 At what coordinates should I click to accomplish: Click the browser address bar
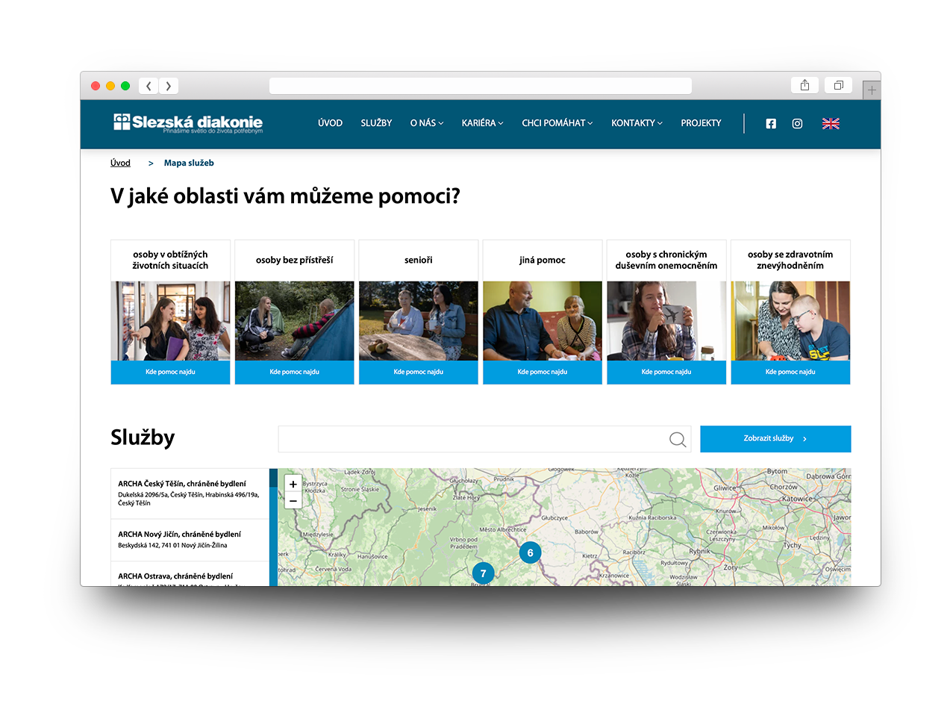pos(481,86)
